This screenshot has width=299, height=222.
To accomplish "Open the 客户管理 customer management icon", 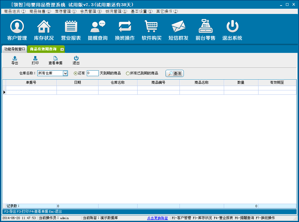I will click(17, 27).
